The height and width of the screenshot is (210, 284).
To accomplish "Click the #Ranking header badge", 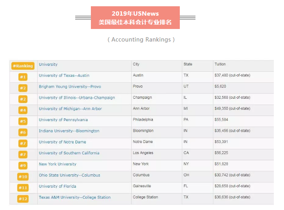I will [x=23, y=66].
